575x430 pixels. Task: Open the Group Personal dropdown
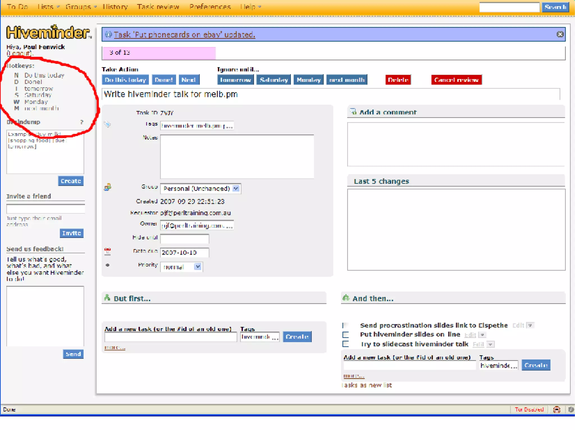tap(200, 189)
